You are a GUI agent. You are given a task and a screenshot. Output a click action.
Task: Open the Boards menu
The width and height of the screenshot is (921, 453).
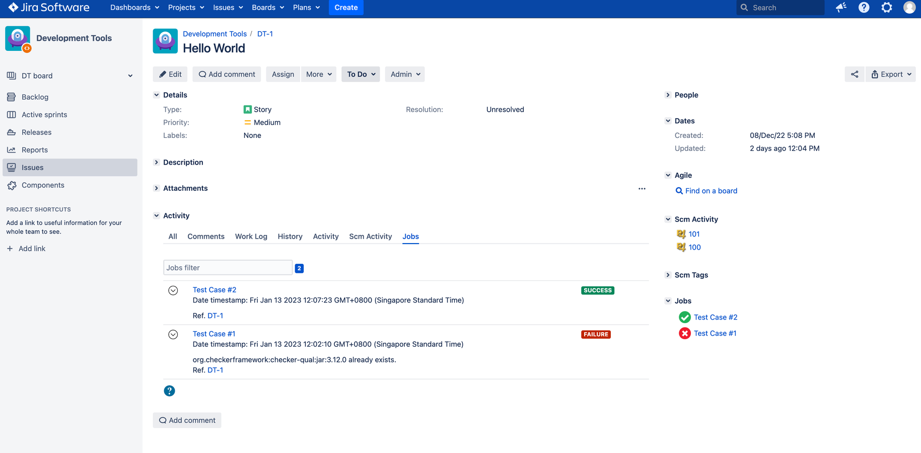click(x=268, y=8)
